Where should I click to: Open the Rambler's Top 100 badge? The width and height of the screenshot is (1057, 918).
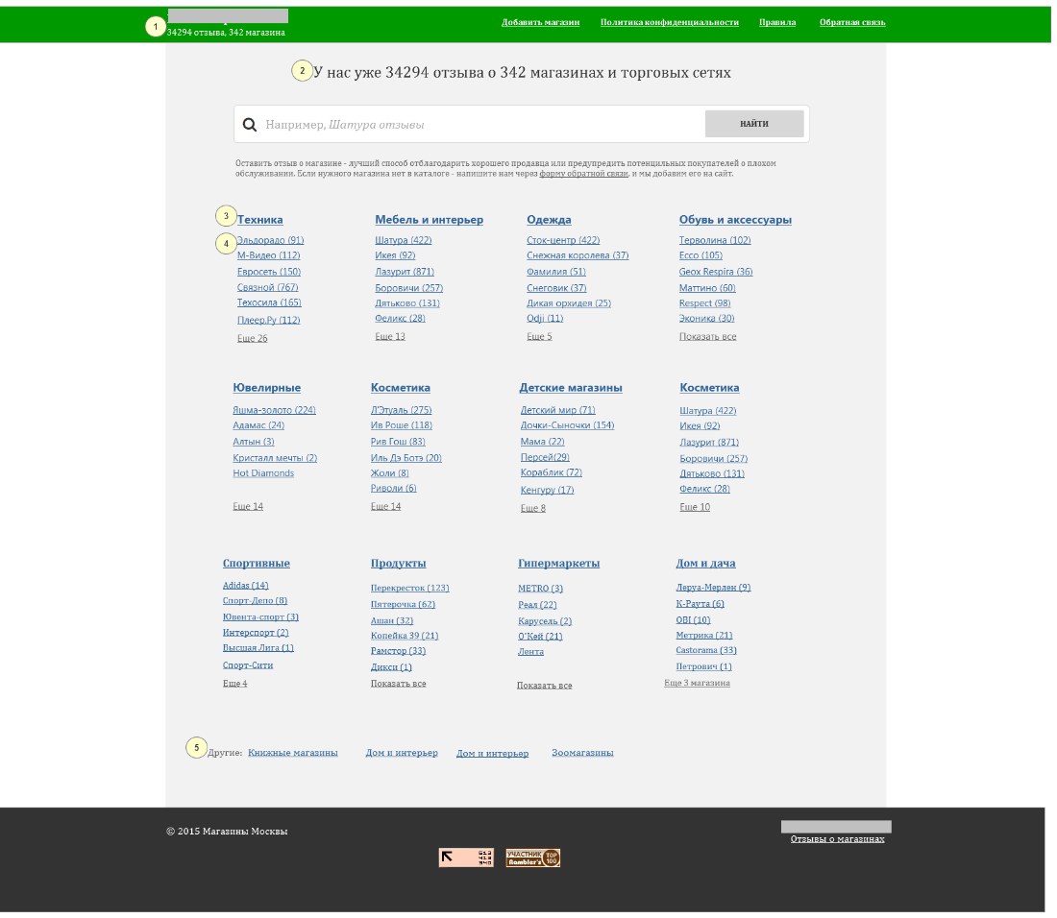coord(532,858)
